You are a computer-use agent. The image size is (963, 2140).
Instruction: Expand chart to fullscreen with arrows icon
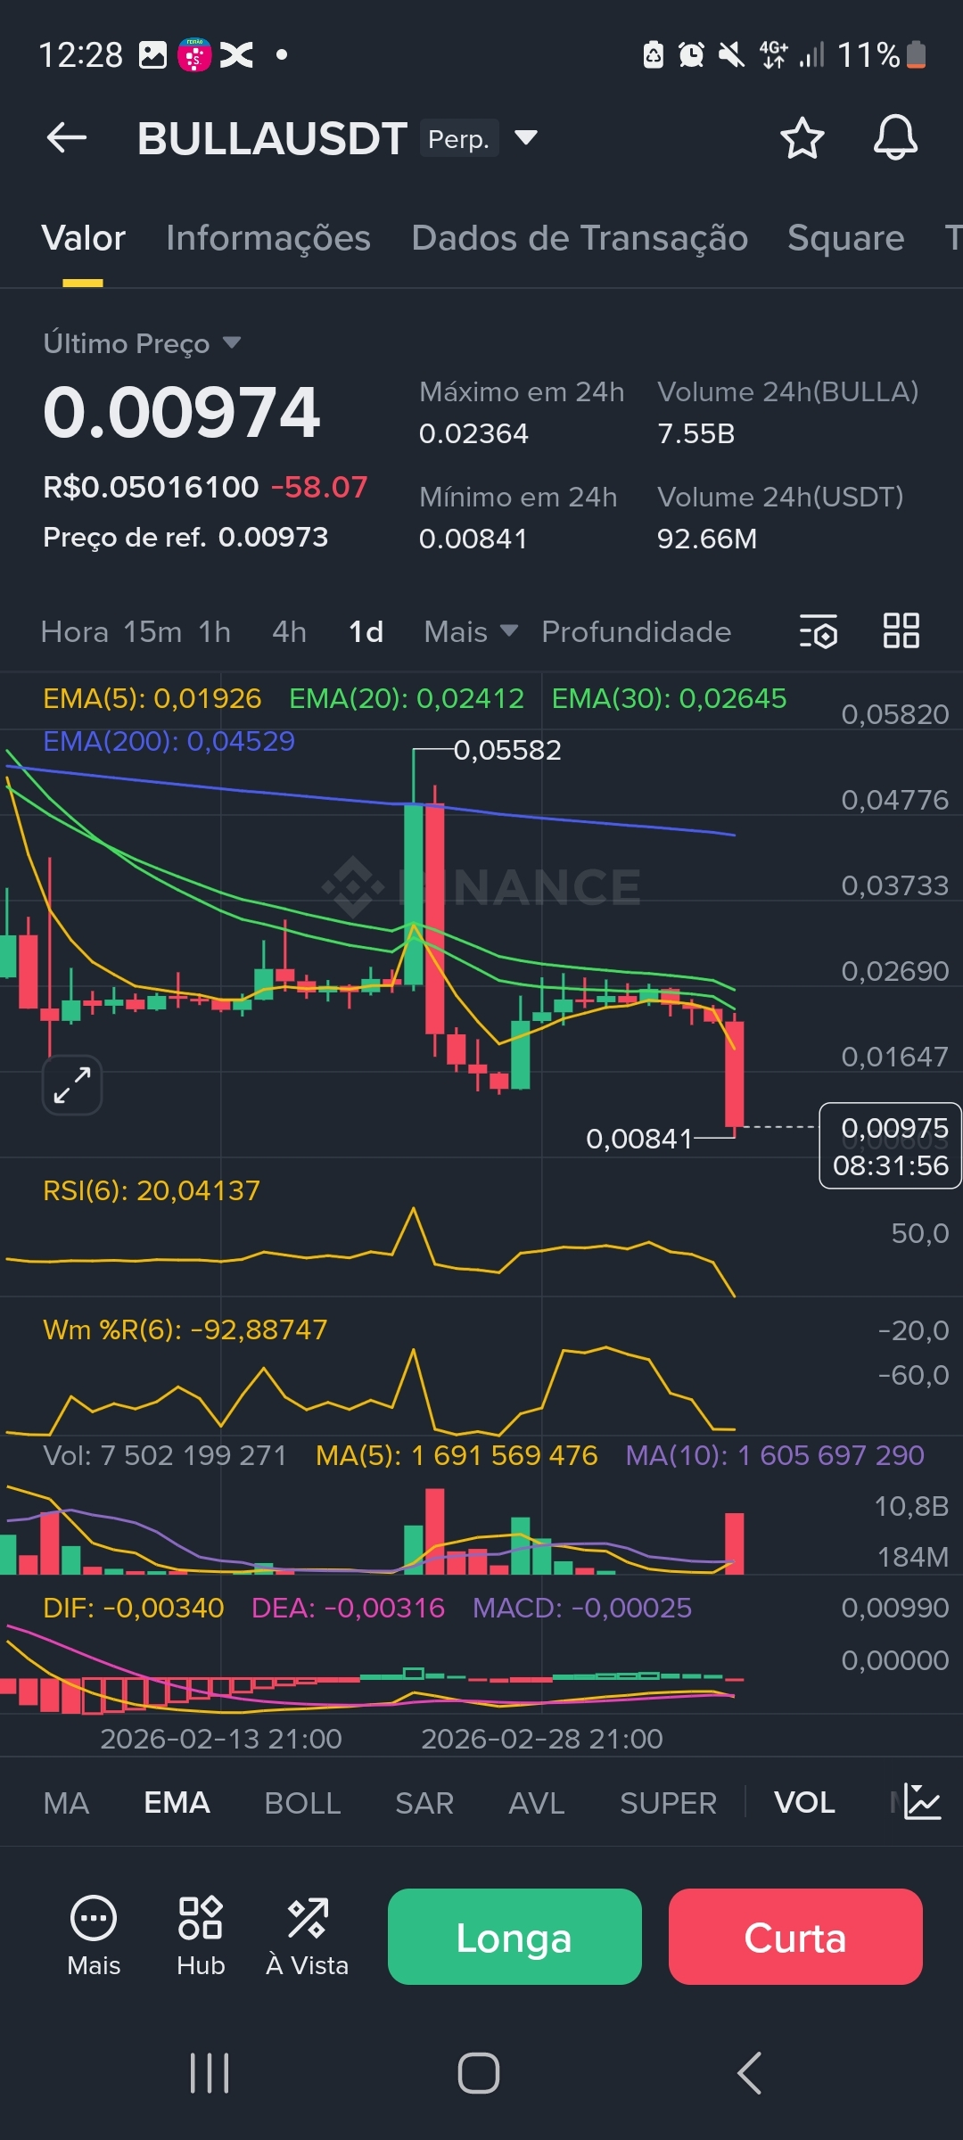(72, 1085)
